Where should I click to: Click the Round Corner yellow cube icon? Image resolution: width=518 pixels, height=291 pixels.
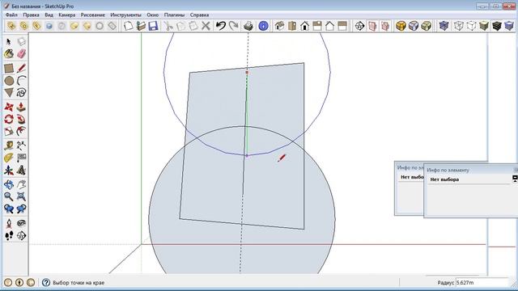point(401,26)
